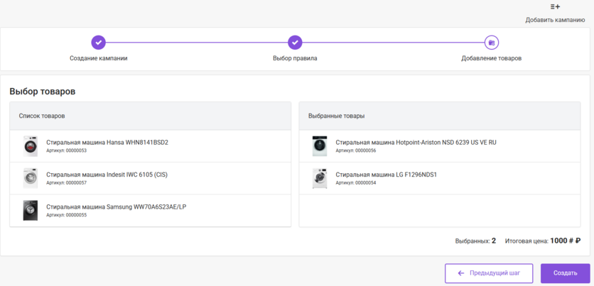This screenshot has width=594, height=286.
Task: Click the Hansa WHN8141BSD2 washing machine thumbnail
Action: (x=30, y=146)
